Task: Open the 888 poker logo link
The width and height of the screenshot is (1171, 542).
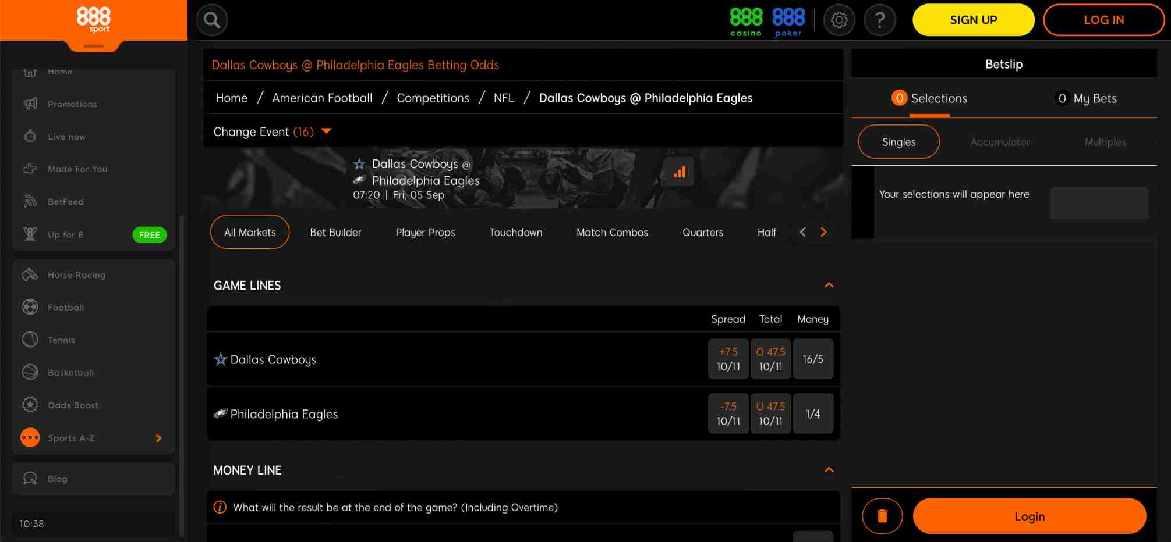Action: (x=788, y=22)
